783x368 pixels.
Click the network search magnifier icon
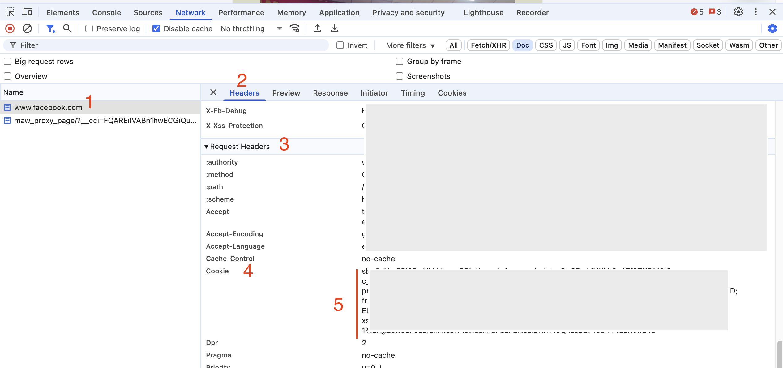[67, 28]
